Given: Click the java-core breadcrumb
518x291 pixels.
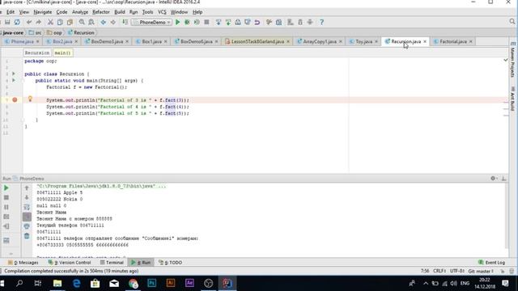Looking at the screenshot, I should 13,32.
